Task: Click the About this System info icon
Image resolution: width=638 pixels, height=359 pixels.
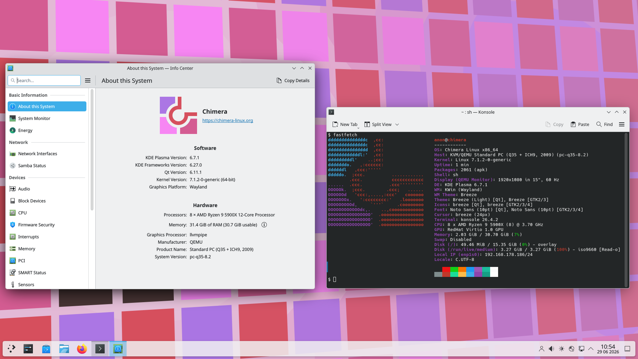Action: (x=13, y=106)
